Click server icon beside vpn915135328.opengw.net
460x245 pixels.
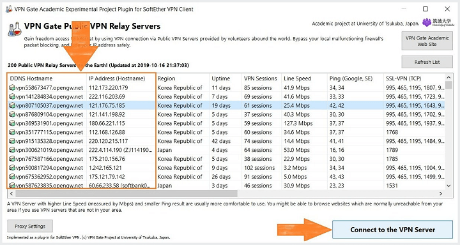(12, 141)
